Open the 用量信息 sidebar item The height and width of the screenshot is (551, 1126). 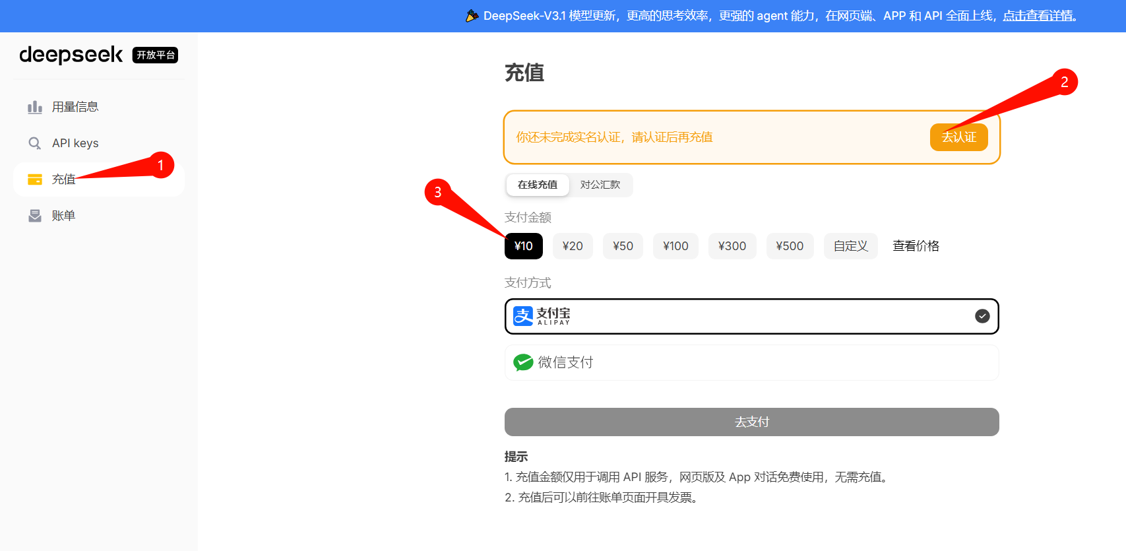point(99,107)
